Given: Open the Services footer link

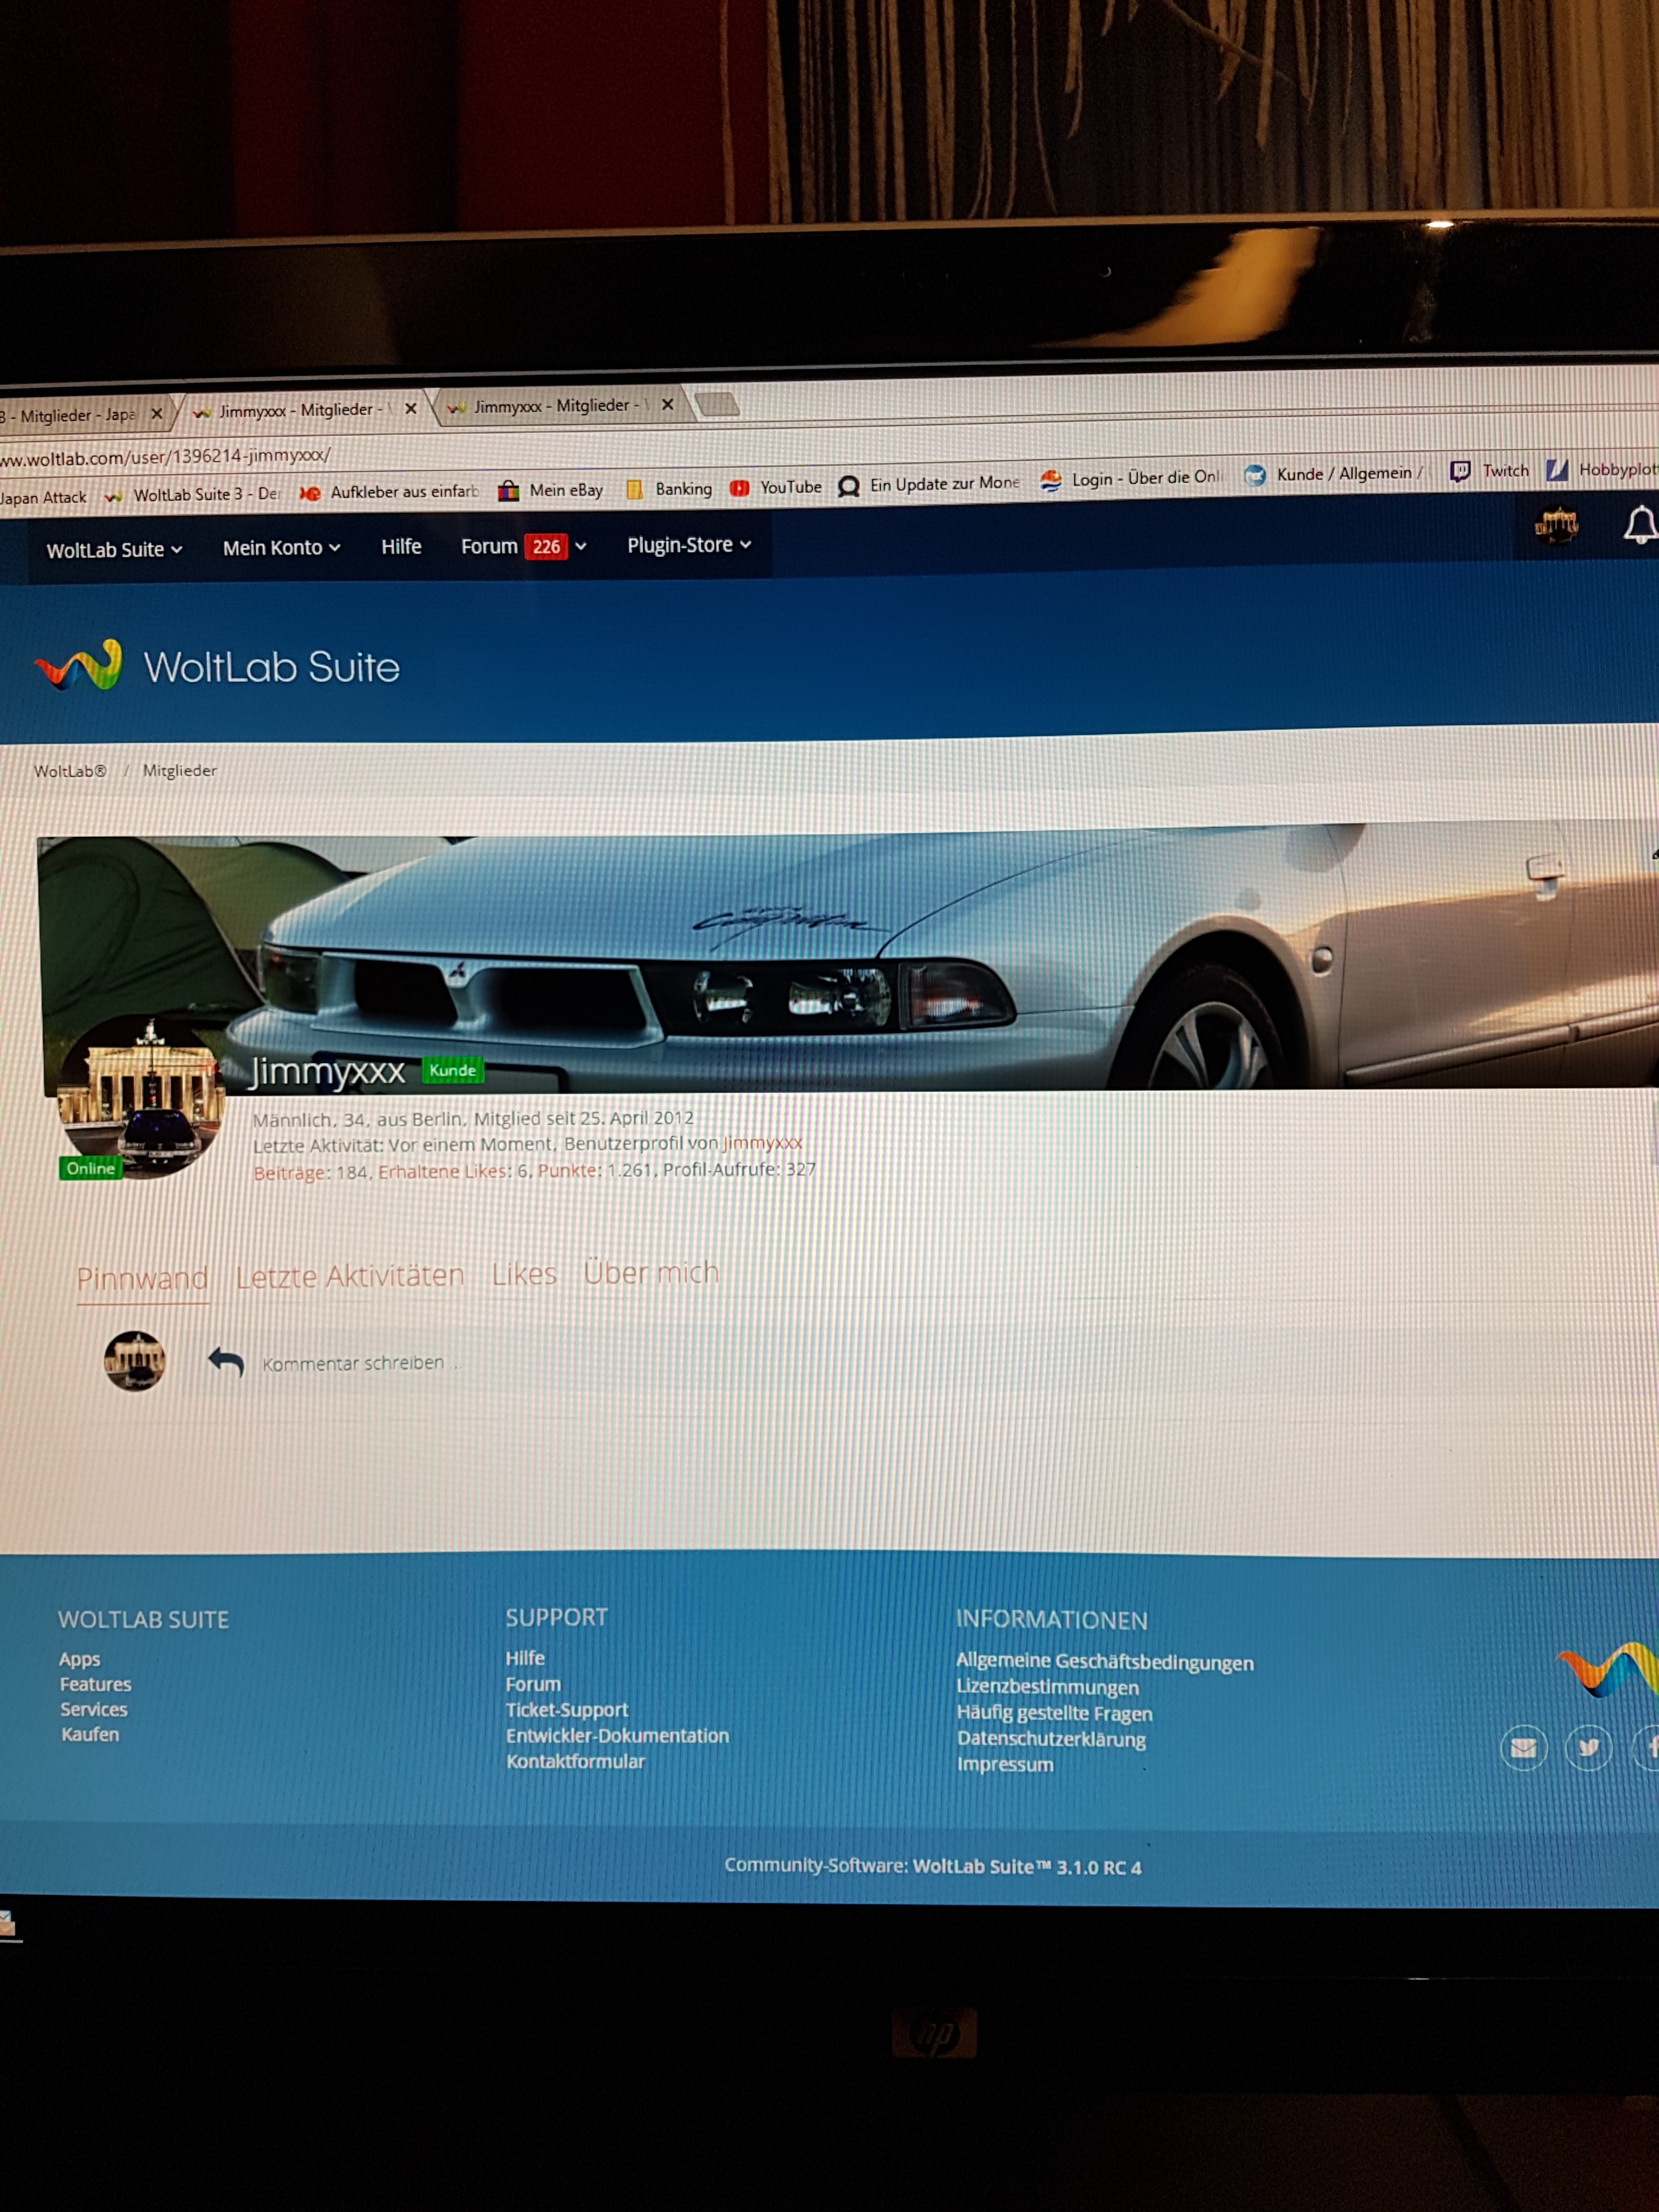Looking at the screenshot, I should (94, 1709).
